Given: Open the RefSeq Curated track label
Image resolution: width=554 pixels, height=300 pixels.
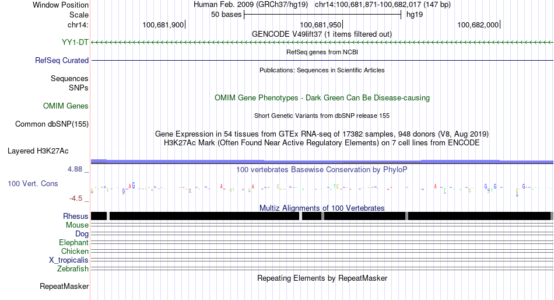Looking at the screenshot, I should coord(62,61).
